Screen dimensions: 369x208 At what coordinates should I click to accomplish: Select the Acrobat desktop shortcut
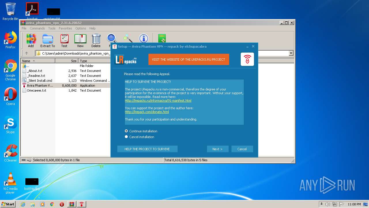click(x=32, y=12)
